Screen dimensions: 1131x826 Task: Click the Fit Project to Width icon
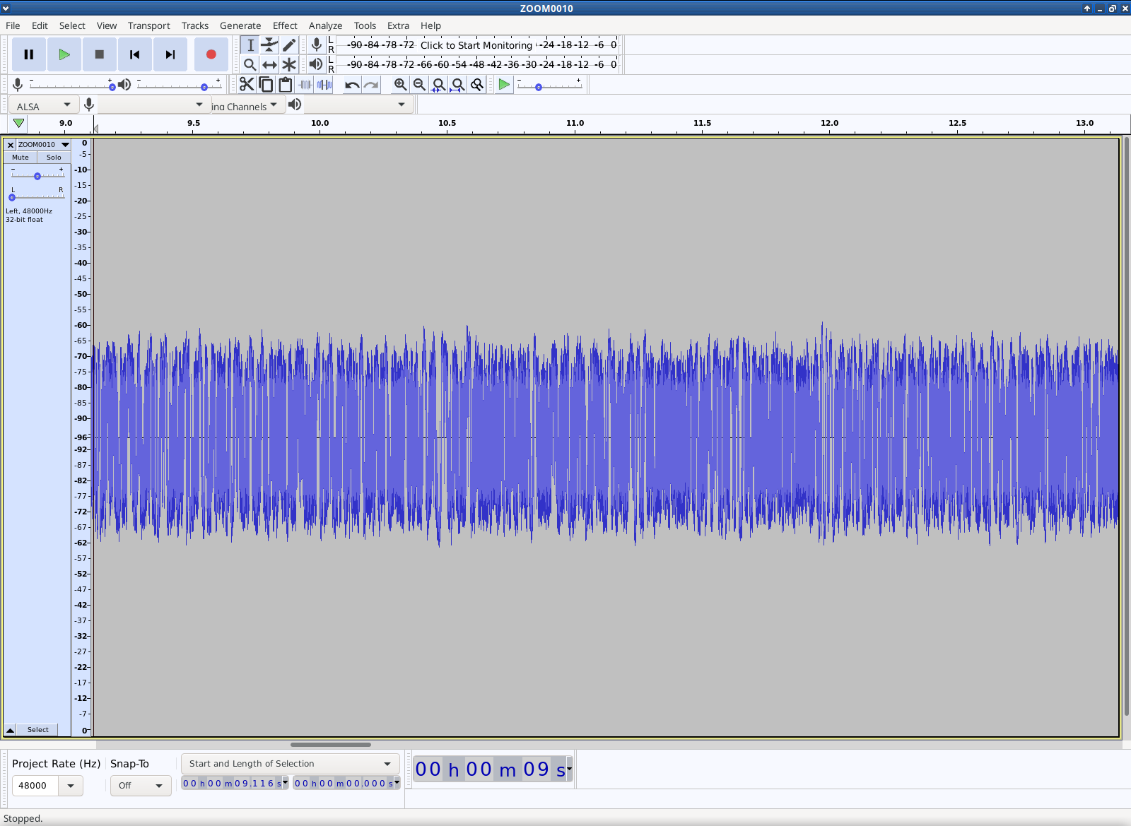coord(458,85)
